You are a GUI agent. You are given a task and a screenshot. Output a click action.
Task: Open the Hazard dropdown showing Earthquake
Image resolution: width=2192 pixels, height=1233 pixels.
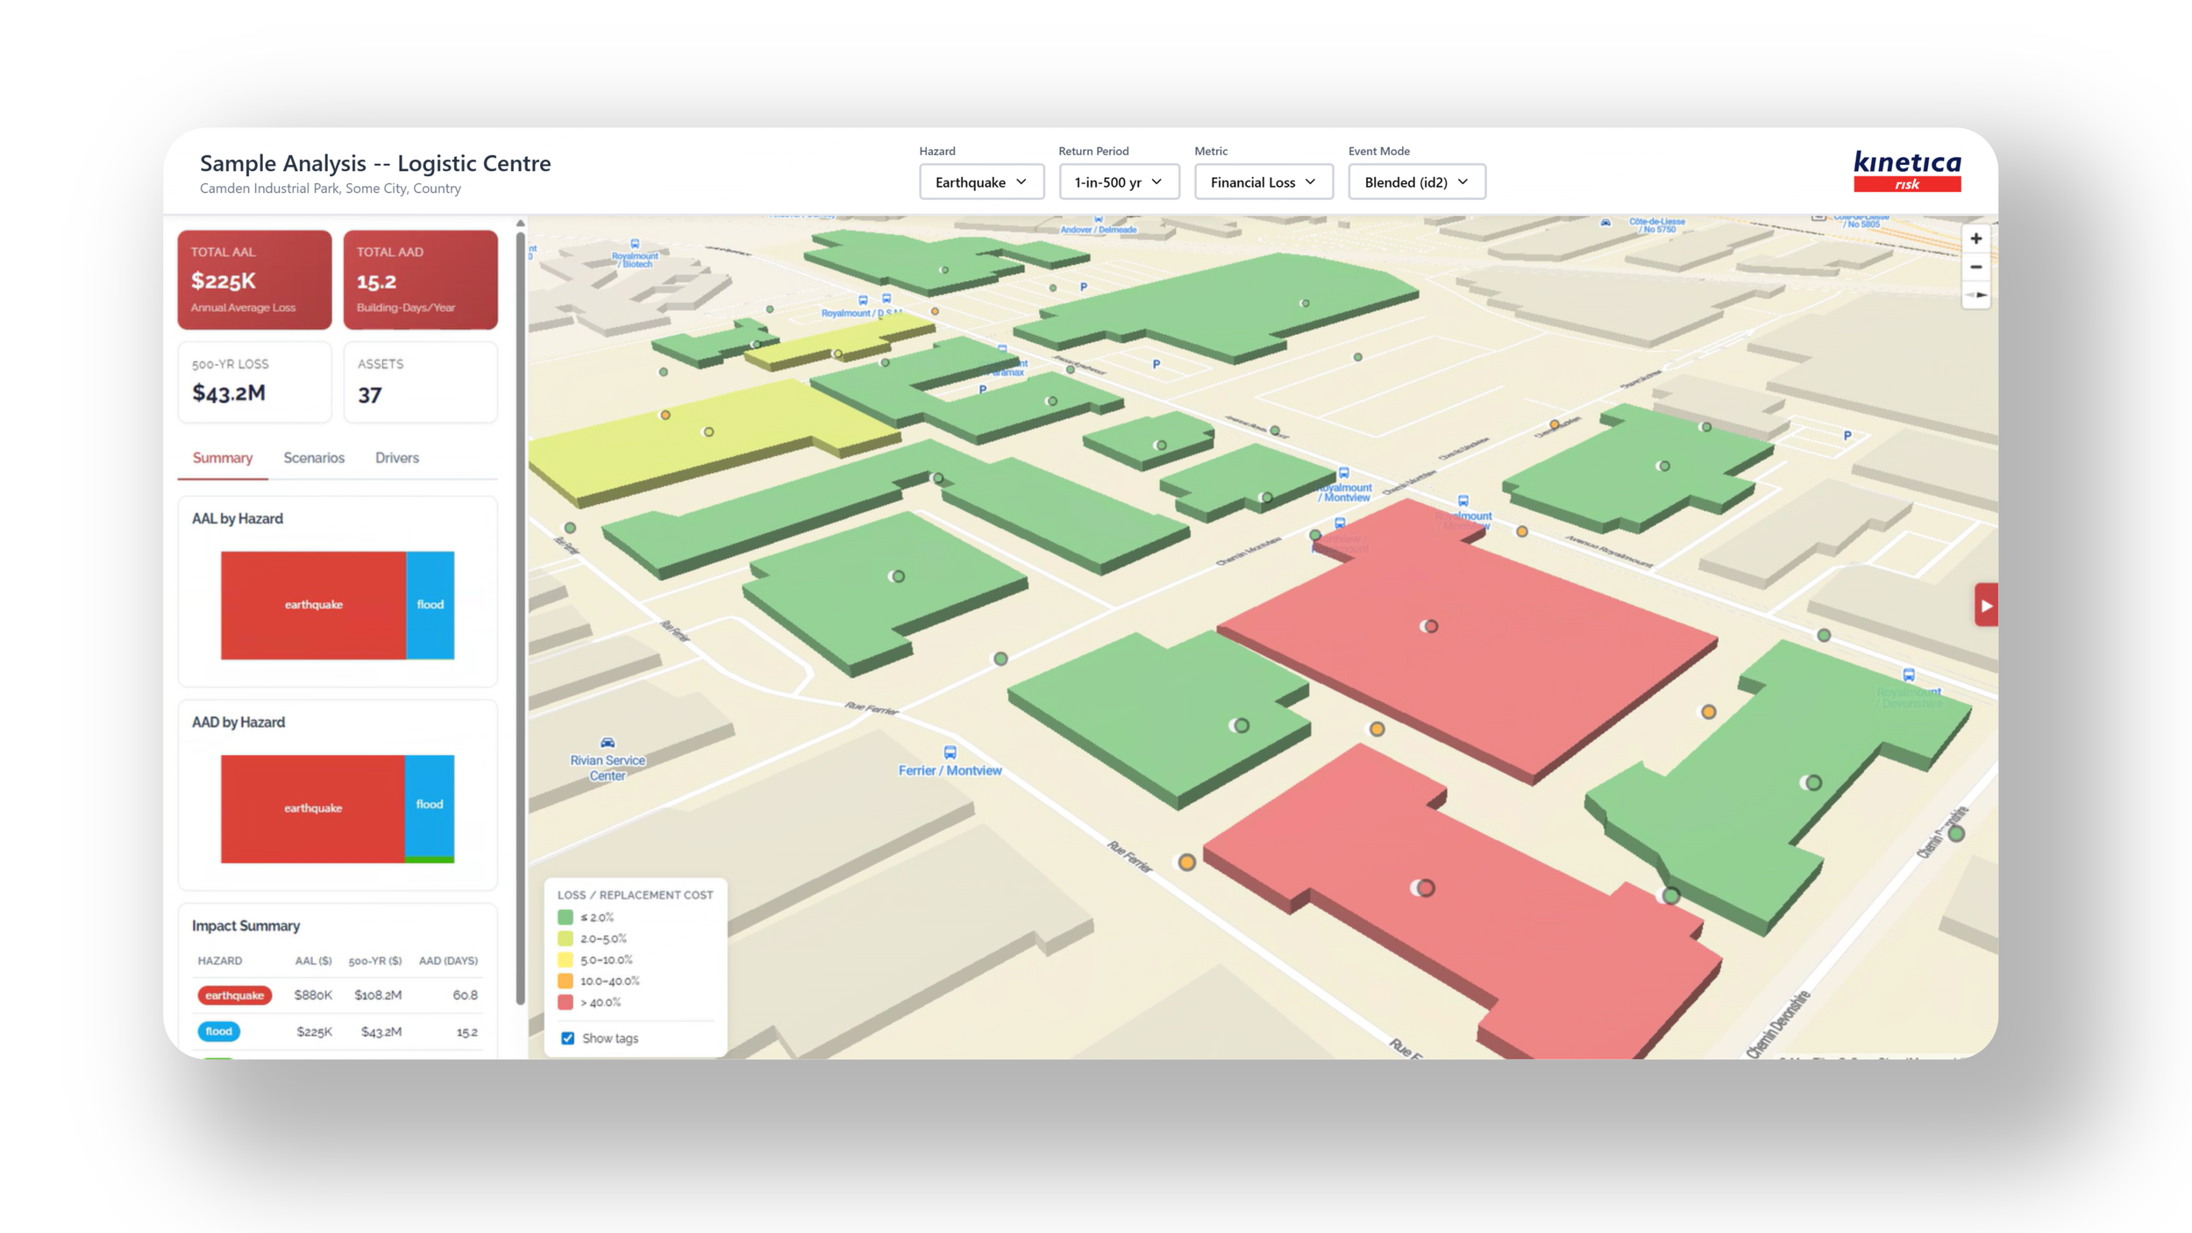(x=980, y=182)
